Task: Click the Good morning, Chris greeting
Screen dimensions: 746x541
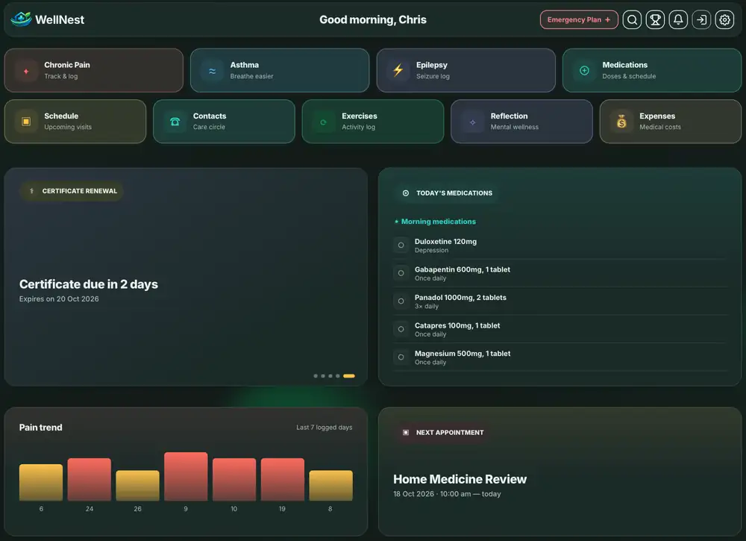Action: 372,19
